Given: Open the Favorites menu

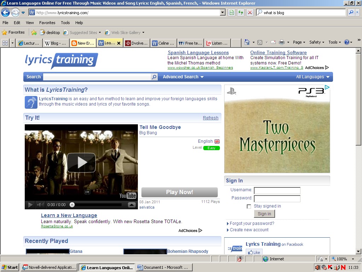Looking at the screenshot, I should coord(47,23).
